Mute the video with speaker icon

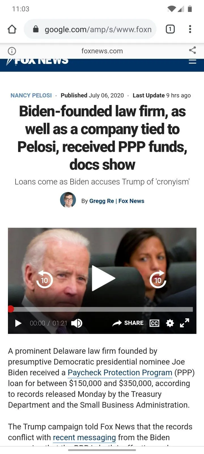point(76,323)
